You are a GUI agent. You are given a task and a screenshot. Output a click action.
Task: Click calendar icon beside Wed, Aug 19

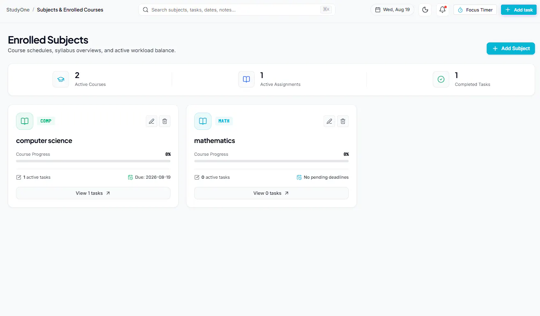(x=378, y=10)
